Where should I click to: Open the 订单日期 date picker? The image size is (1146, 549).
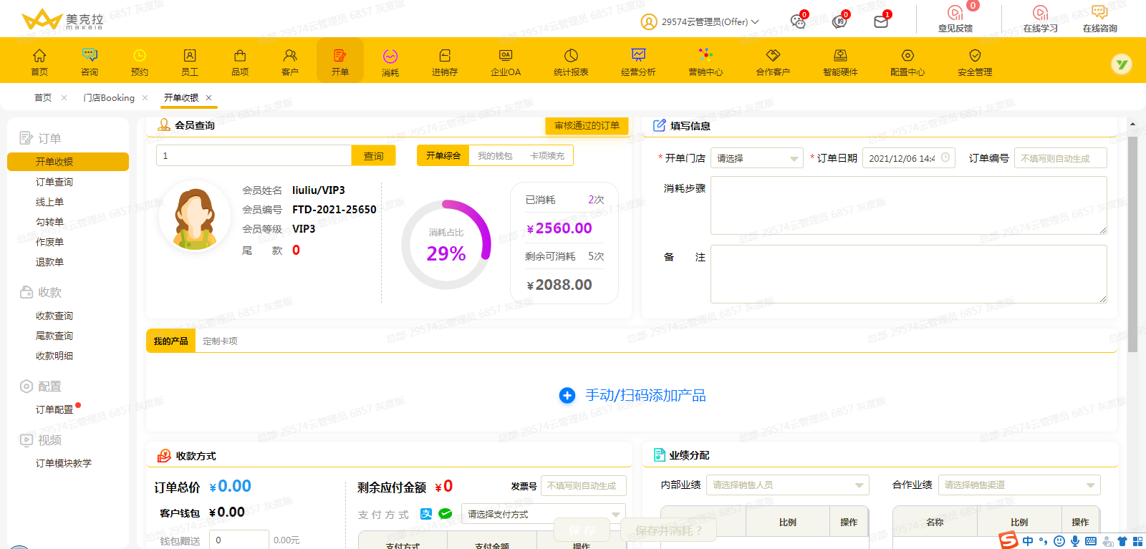pos(909,158)
